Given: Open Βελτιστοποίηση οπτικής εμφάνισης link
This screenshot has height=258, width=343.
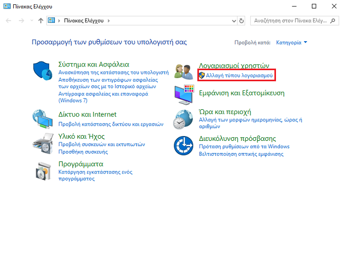Looking at the screenshot, I should 241,154.
